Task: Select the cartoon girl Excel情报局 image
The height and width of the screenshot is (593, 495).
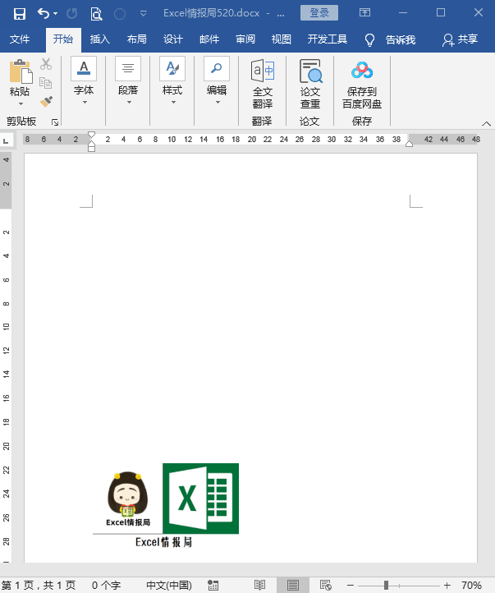Action: pyautogui.click(x=128, y=499)
